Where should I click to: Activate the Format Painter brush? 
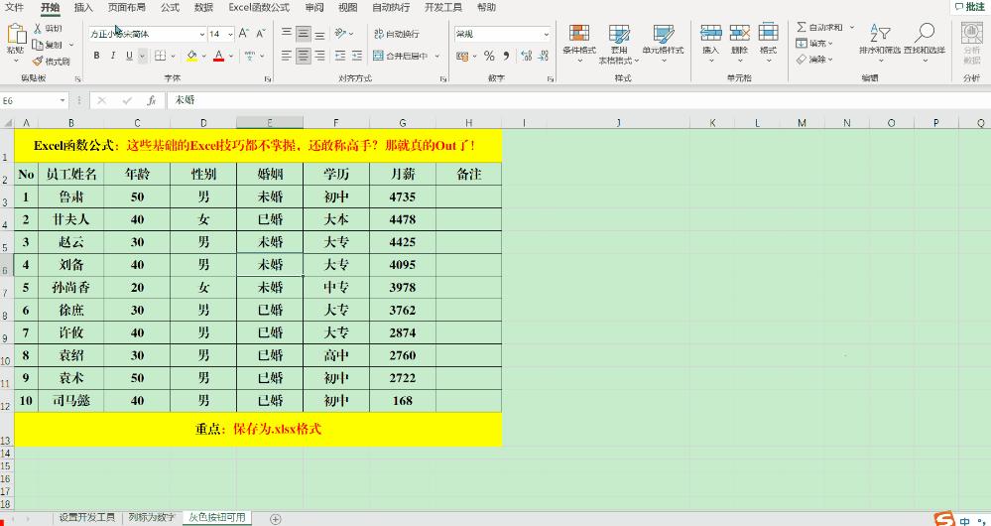click(x=38, y=62)
